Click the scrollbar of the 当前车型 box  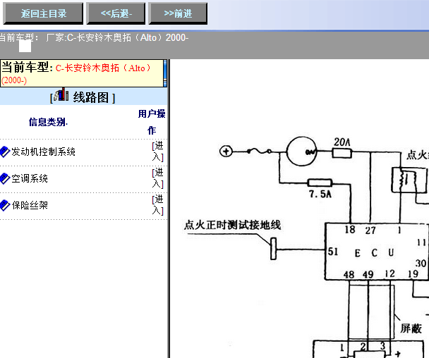165,73
